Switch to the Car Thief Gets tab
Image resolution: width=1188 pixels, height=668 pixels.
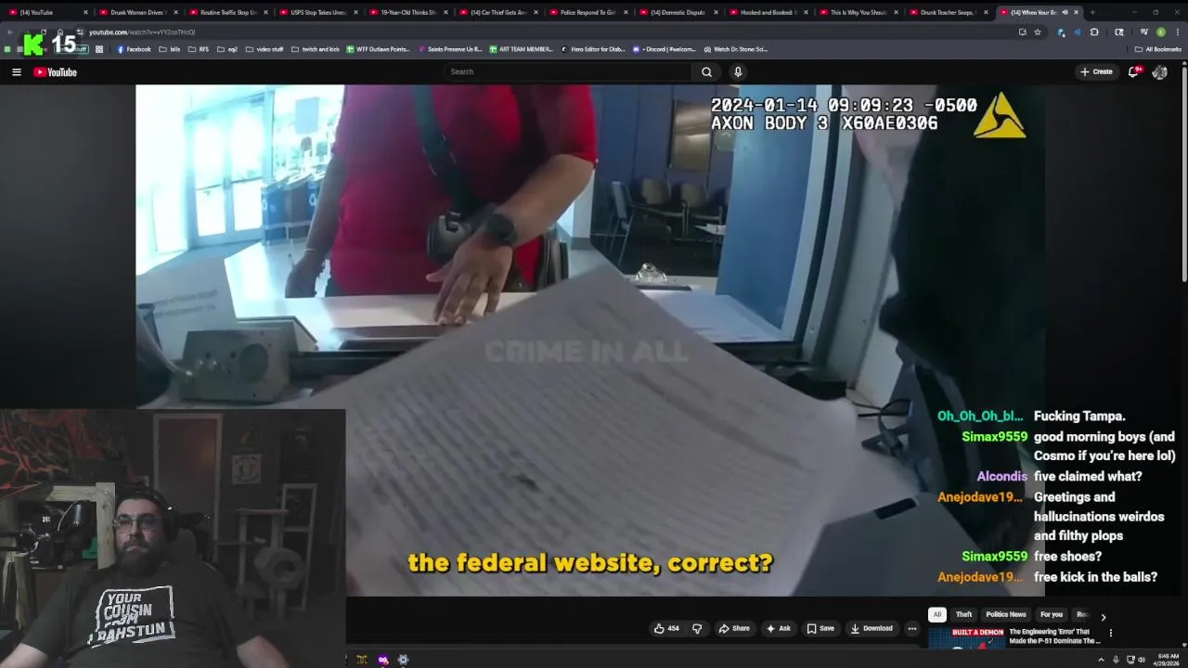pos(497,12)
